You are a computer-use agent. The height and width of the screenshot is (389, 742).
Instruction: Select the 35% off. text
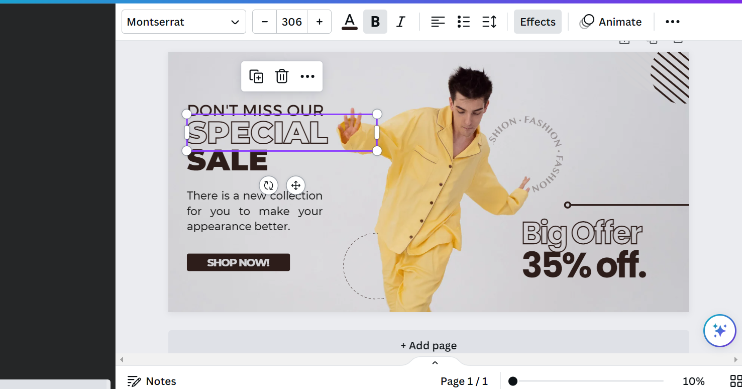coord(584,265)
